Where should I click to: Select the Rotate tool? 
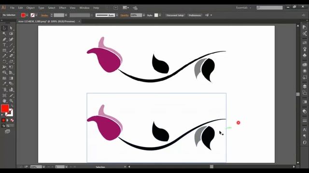(4, 62)
